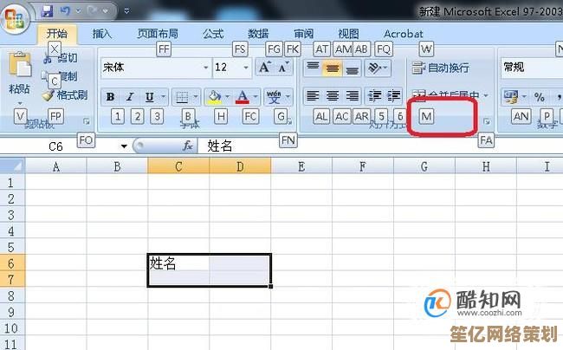563x350 pixels.
Task: Align text to bottom of cell
Action: pos(352,68)
